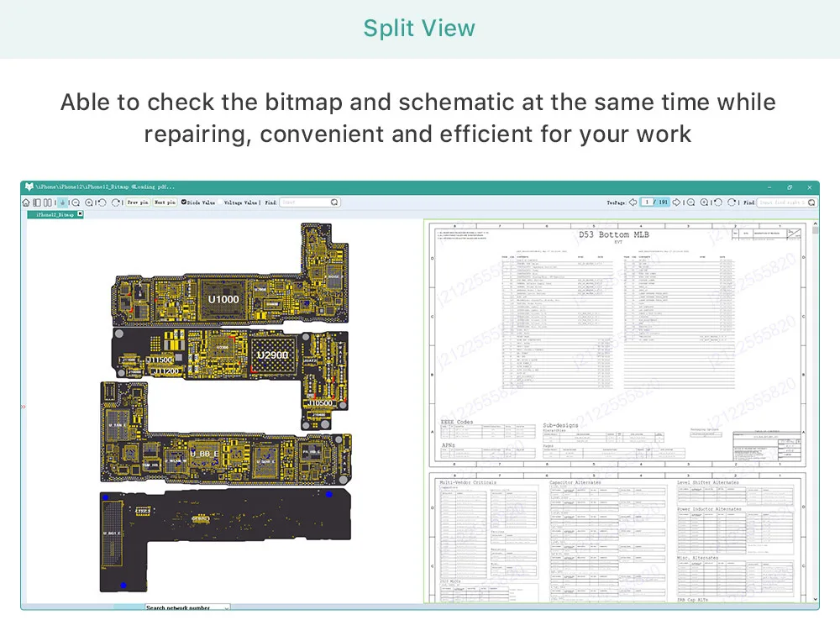Viewport: 840px width, 636px height.
Task: Click the search icon in schematic Find box
Action: pos(811,202)
